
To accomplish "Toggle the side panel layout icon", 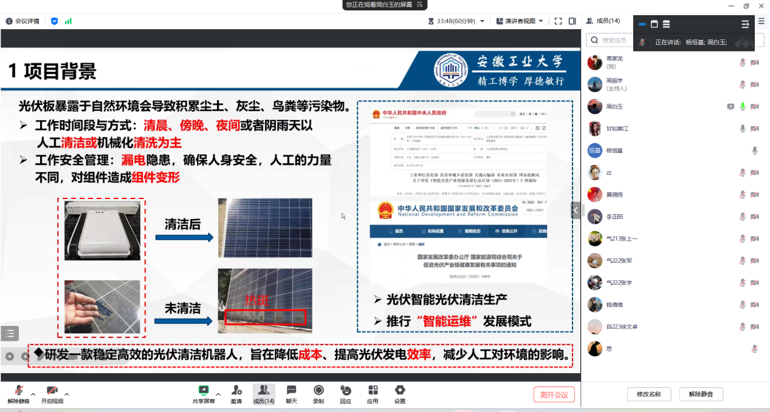I will point(572,21).
